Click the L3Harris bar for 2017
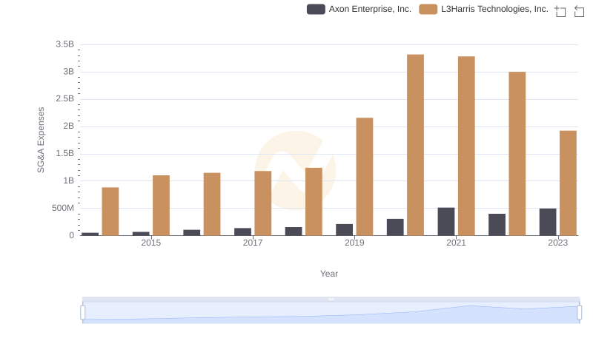593x341 pixels. pos(263,203)
